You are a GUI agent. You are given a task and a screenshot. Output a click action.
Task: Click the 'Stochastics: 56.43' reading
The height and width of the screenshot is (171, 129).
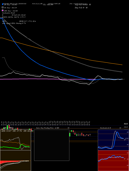coord(8,13)
